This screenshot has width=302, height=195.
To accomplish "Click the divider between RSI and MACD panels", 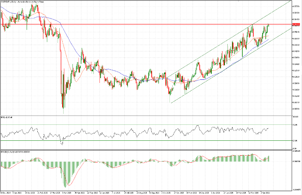I will 142,150.
